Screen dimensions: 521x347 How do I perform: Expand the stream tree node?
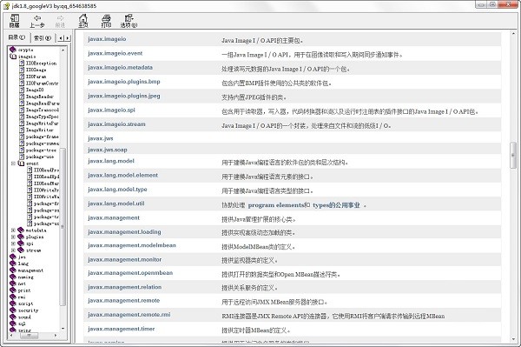pos(13,250)
